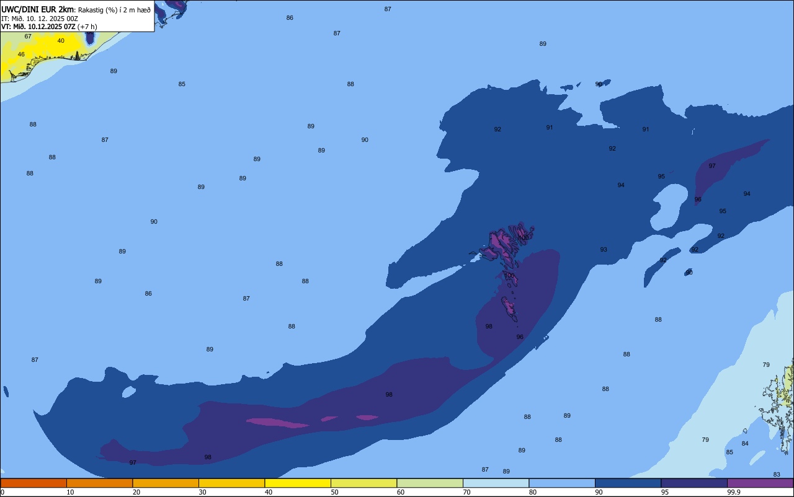The width and height of the screenshot is (794, 497).
Task: Click the 95–99.9 indigo legend swatch
Action: pyautogui.click(x=694, y=483)
